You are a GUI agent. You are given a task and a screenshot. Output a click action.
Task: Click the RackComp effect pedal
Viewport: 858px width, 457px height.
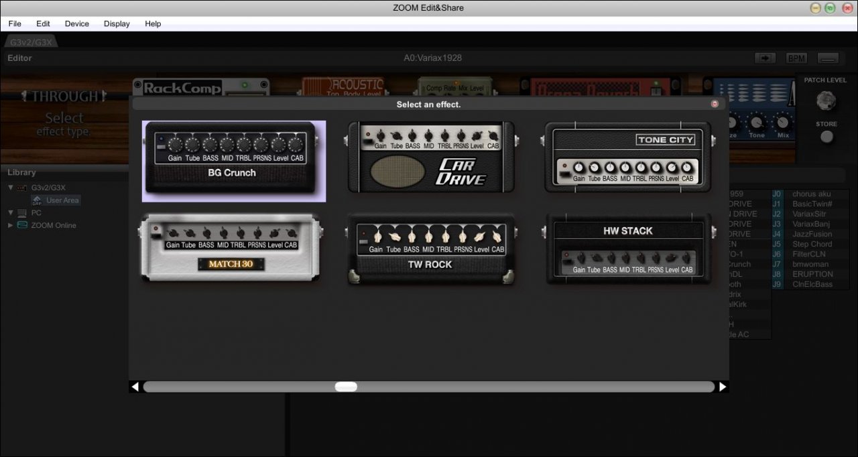201,87
